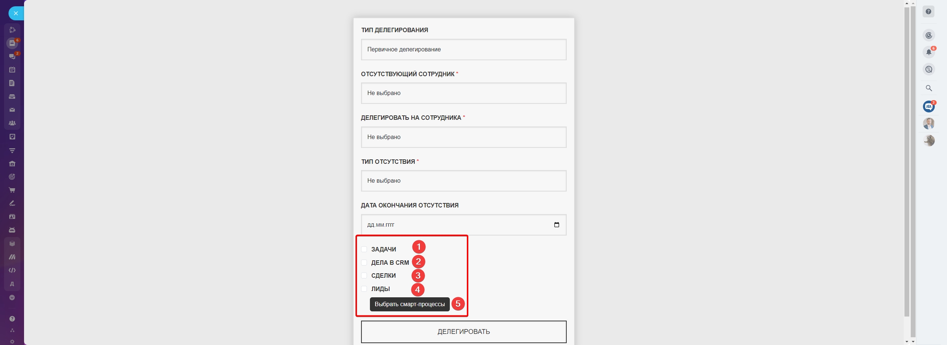The image size is (947, 345).
Task: Open the chat icon with badge 2
Action: point(12,56)
